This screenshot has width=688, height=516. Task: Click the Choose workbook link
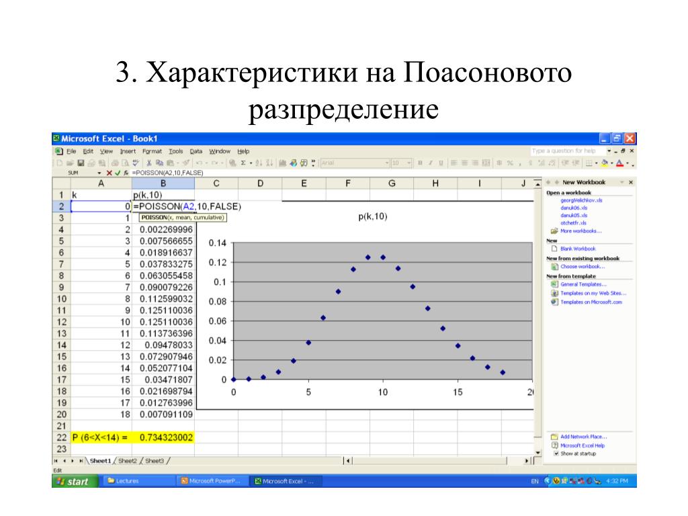pyautogui.click(x=583, y=266)
